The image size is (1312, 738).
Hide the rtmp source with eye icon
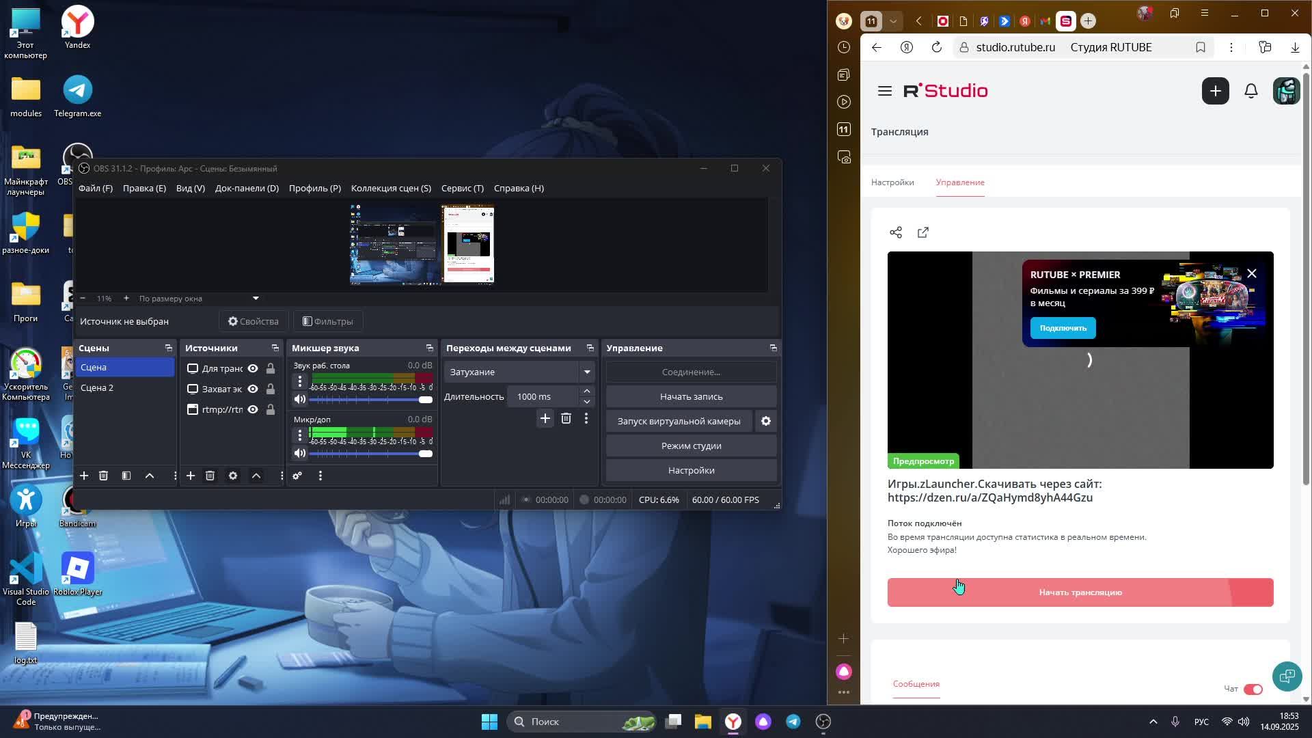[x=253, y=410]
